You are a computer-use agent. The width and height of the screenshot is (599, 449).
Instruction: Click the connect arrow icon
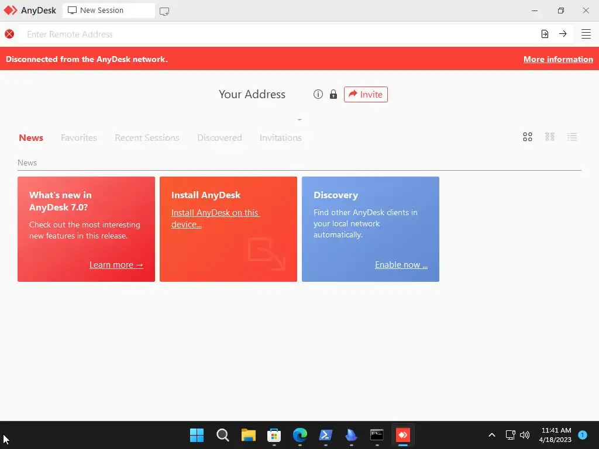tap(563, 34)
